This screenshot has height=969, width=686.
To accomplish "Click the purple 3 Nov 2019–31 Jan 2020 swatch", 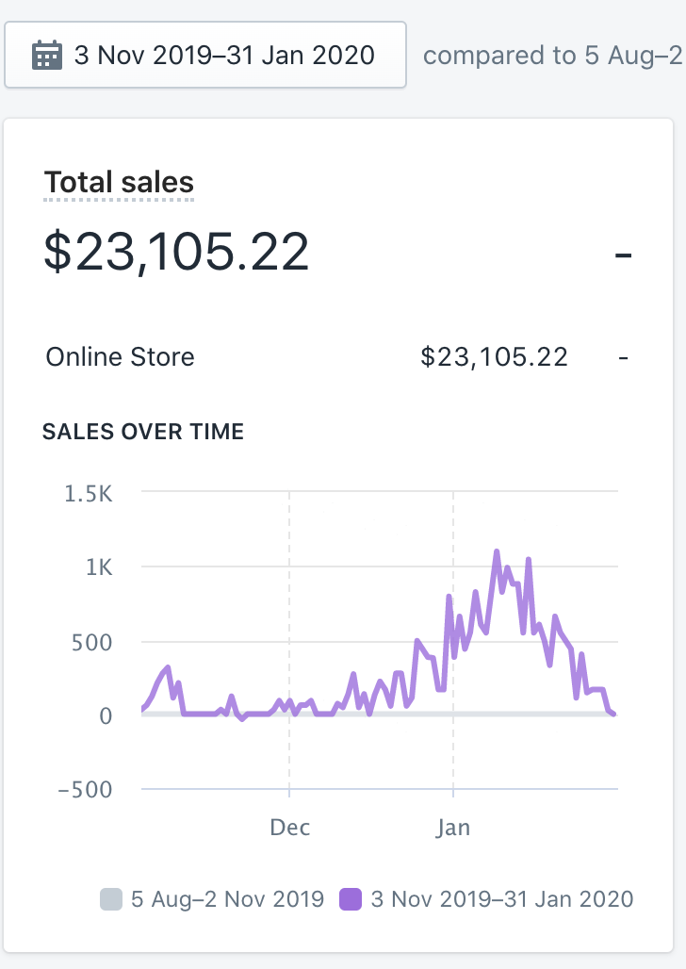I will pos(351,899).
